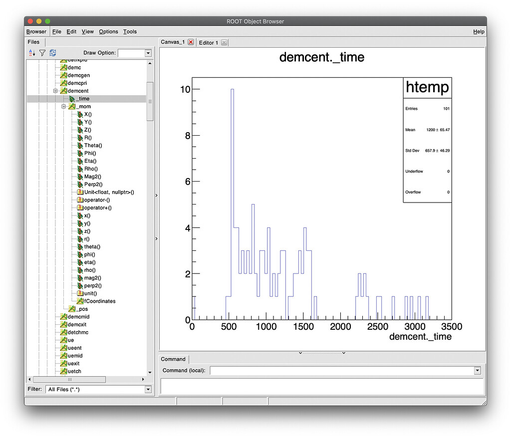Open the All Files filter dropdown arrow

(x=148, y=390)
